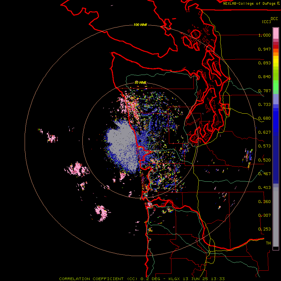
Task: Select the 0.360 scale value
Action: (x=264, y=202)
